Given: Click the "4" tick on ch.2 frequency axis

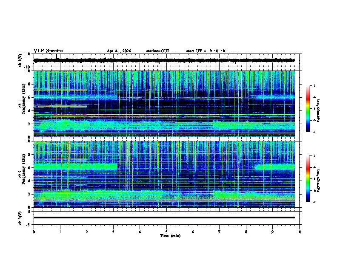Looking at the screenshot, I should 30,181.
